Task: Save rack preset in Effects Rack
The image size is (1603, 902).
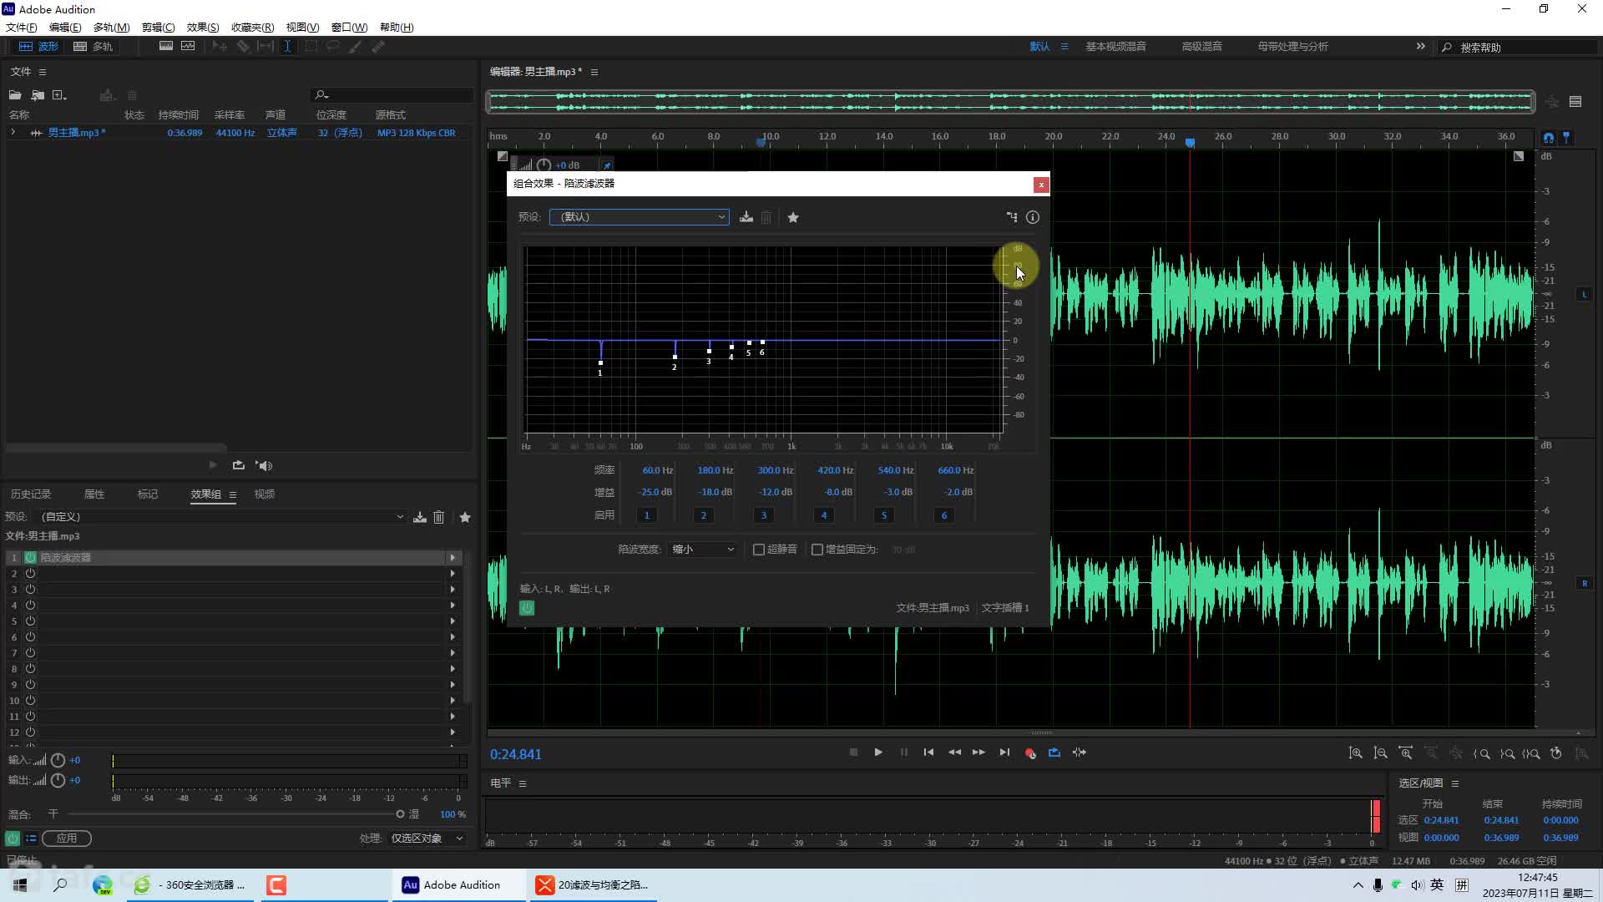Action: [x=420, y=517]
